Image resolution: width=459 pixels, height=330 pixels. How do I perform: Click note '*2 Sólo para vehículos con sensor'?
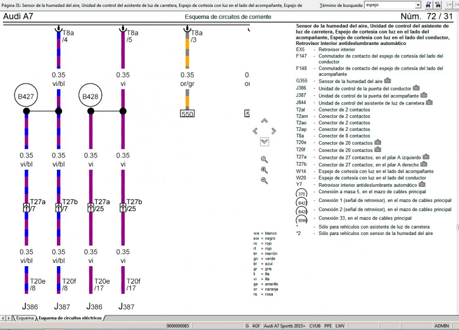pyautogui.click(x=364, y=233)
